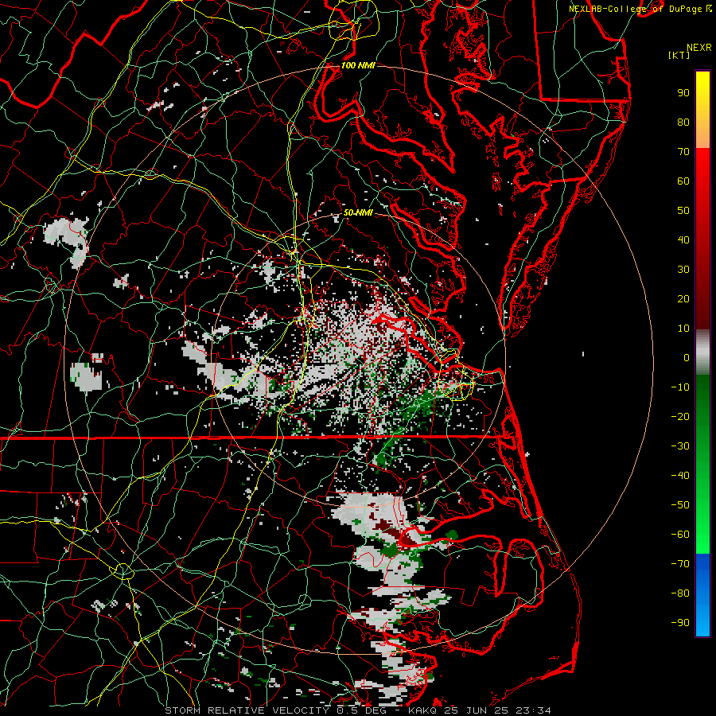Select the -90 value on the velocity scale
The image size is (716, 716).
point(680,622)
